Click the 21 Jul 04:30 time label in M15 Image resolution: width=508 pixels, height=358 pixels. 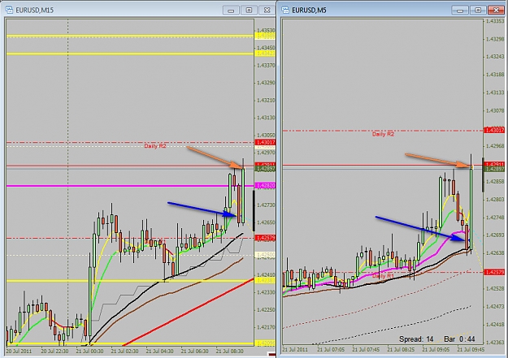click(x=160, y=351)
